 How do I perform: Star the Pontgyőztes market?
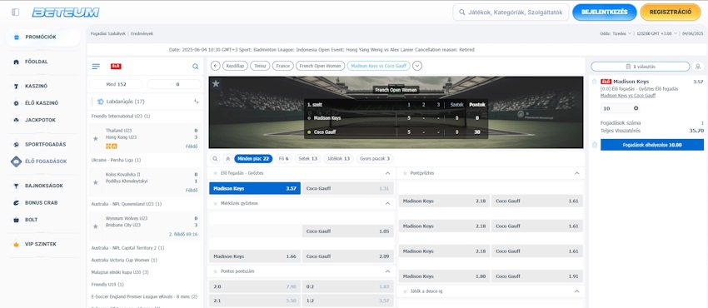(x=405, y=173)
